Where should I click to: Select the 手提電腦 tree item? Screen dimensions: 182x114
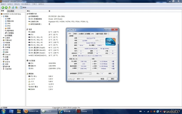(9, 33)
